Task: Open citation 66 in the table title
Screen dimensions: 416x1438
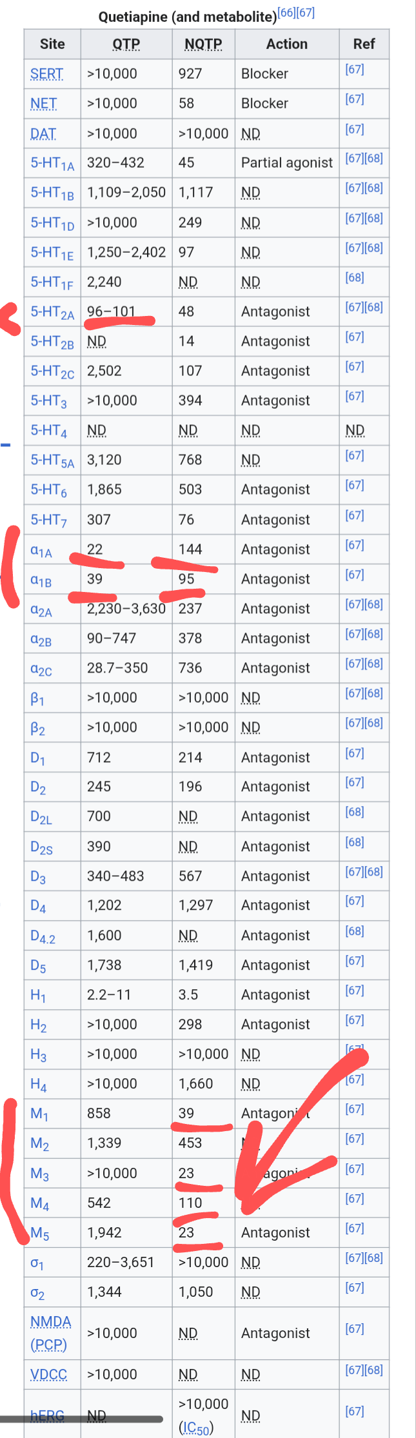Action: tap(286, 12)
